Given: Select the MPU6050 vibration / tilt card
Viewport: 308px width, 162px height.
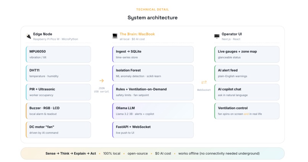Looking at the screenshot, I should [58, 54].
